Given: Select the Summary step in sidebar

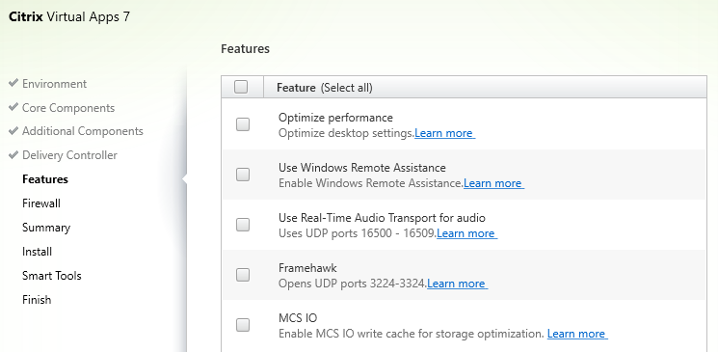Looking at the screenshot, I should 46,228.
